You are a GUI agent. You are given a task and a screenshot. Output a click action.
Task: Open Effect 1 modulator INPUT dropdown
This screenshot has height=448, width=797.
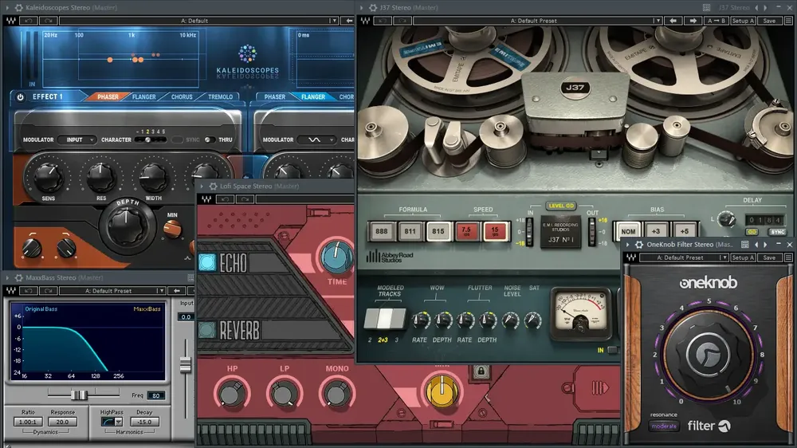[77, 140]
